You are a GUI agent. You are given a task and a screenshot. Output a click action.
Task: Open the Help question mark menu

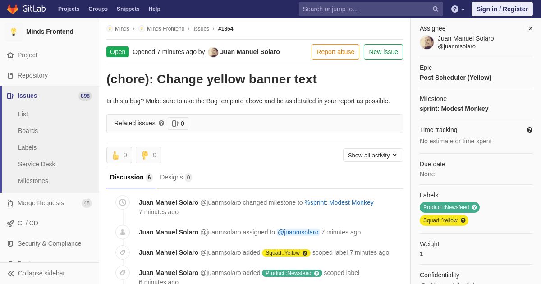click(x=458, y=9)
